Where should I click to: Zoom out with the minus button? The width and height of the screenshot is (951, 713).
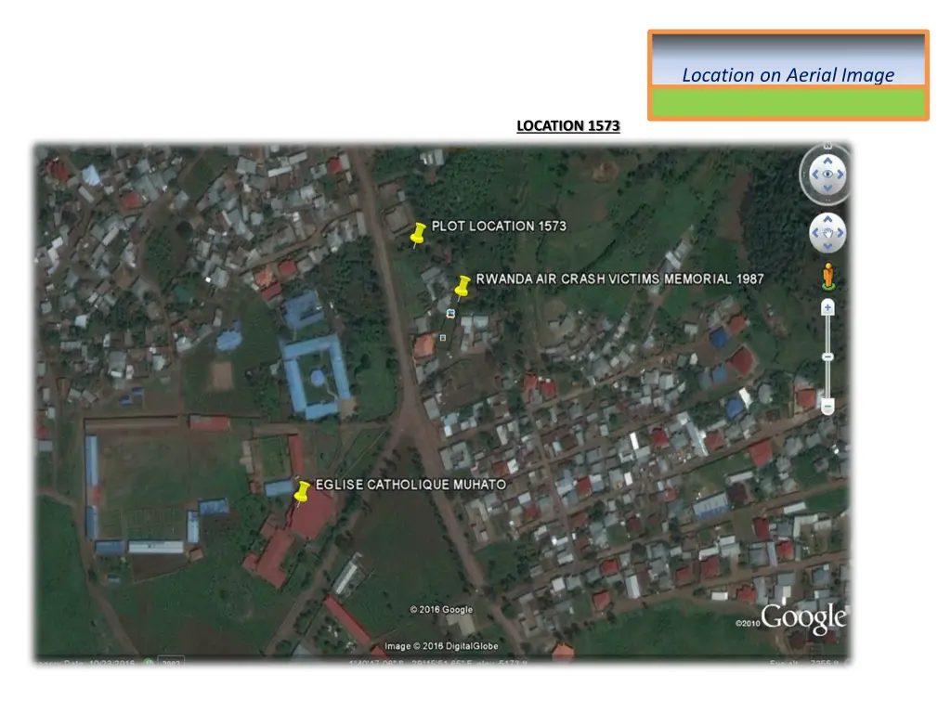coord(827,407)
